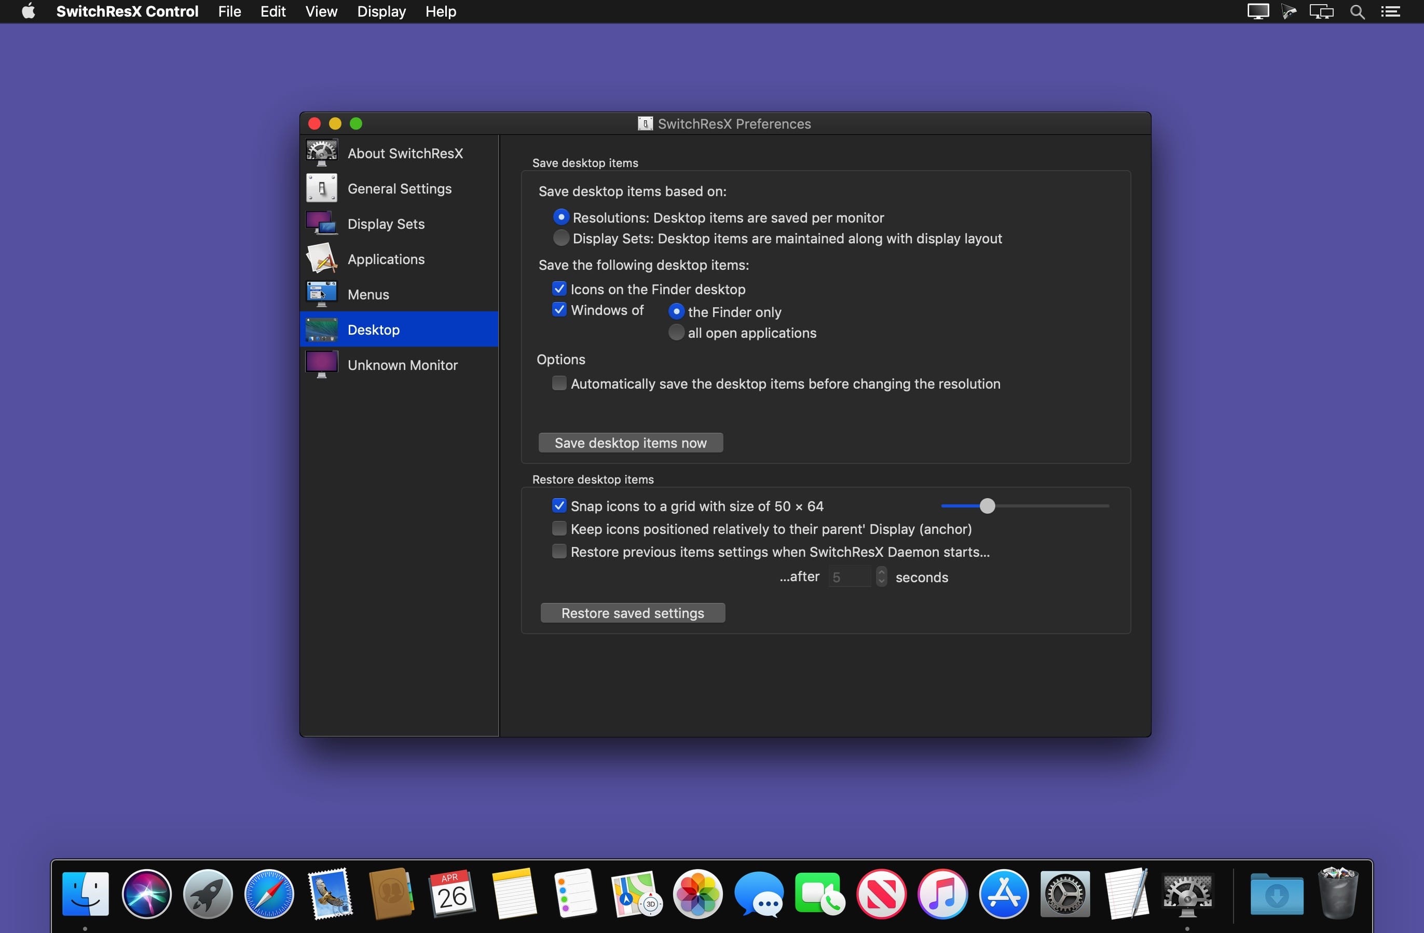Open the View menu

pyautogui.click(x=321, y=11)
